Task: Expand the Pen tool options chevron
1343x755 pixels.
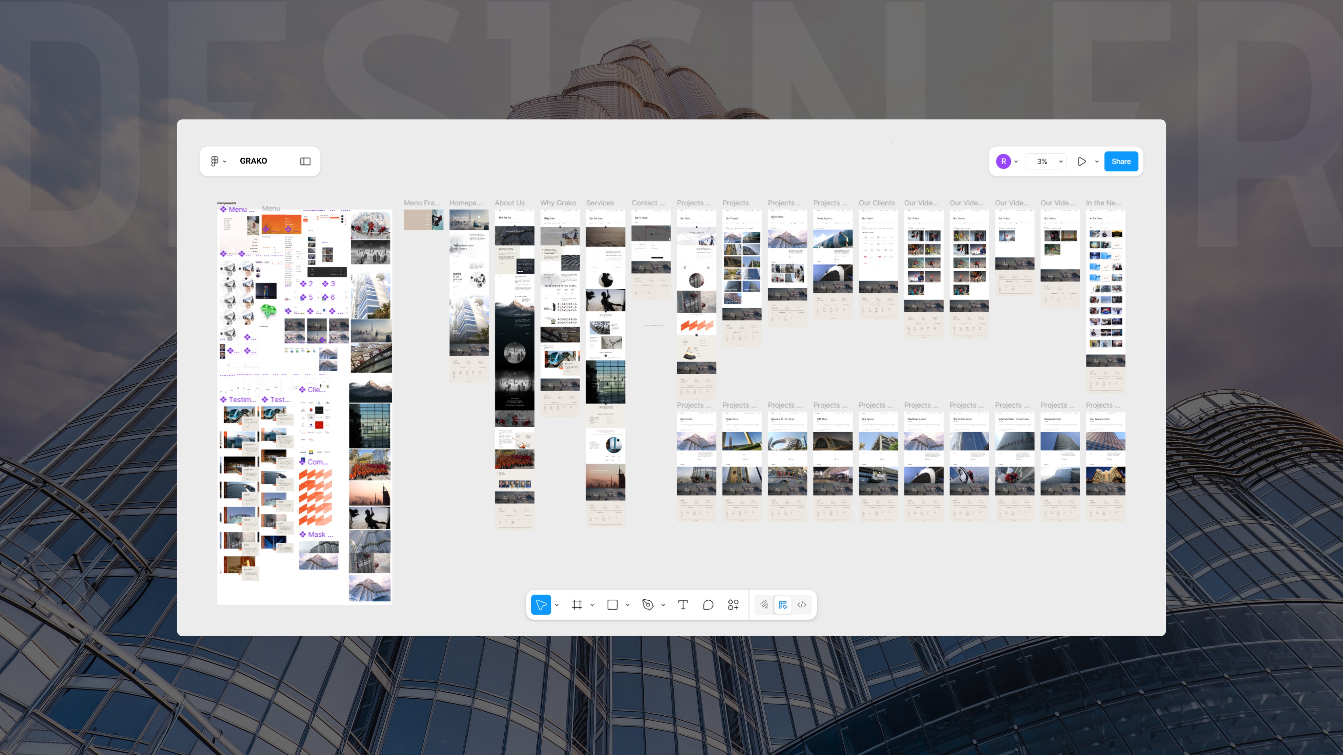Action: (663, 606)
